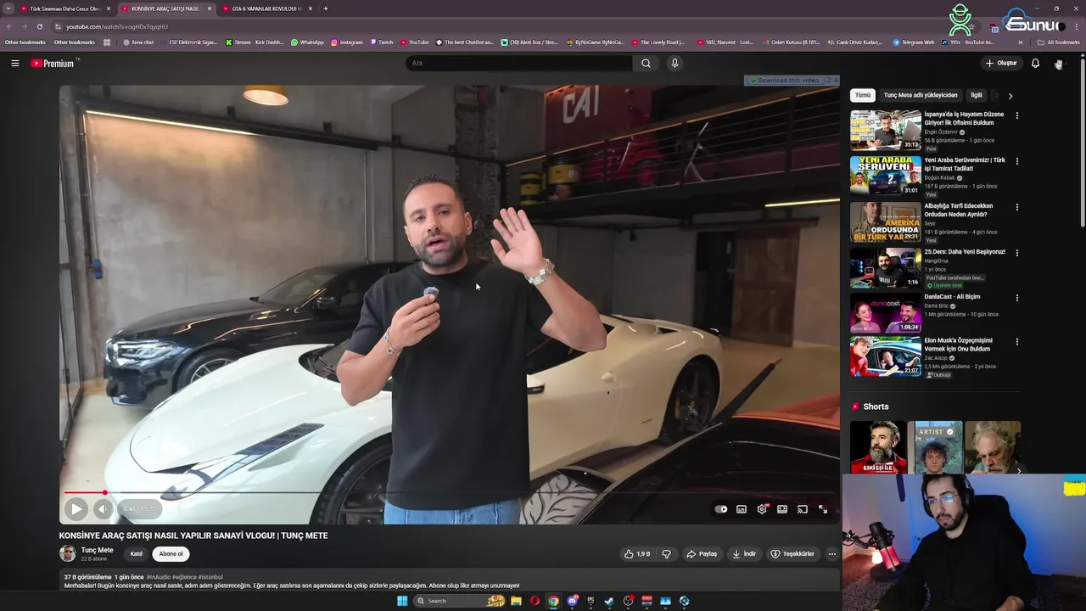This screenshot has height=611, width=1086.
Task: Click the search magnifier button
Action: click(646, 63)
